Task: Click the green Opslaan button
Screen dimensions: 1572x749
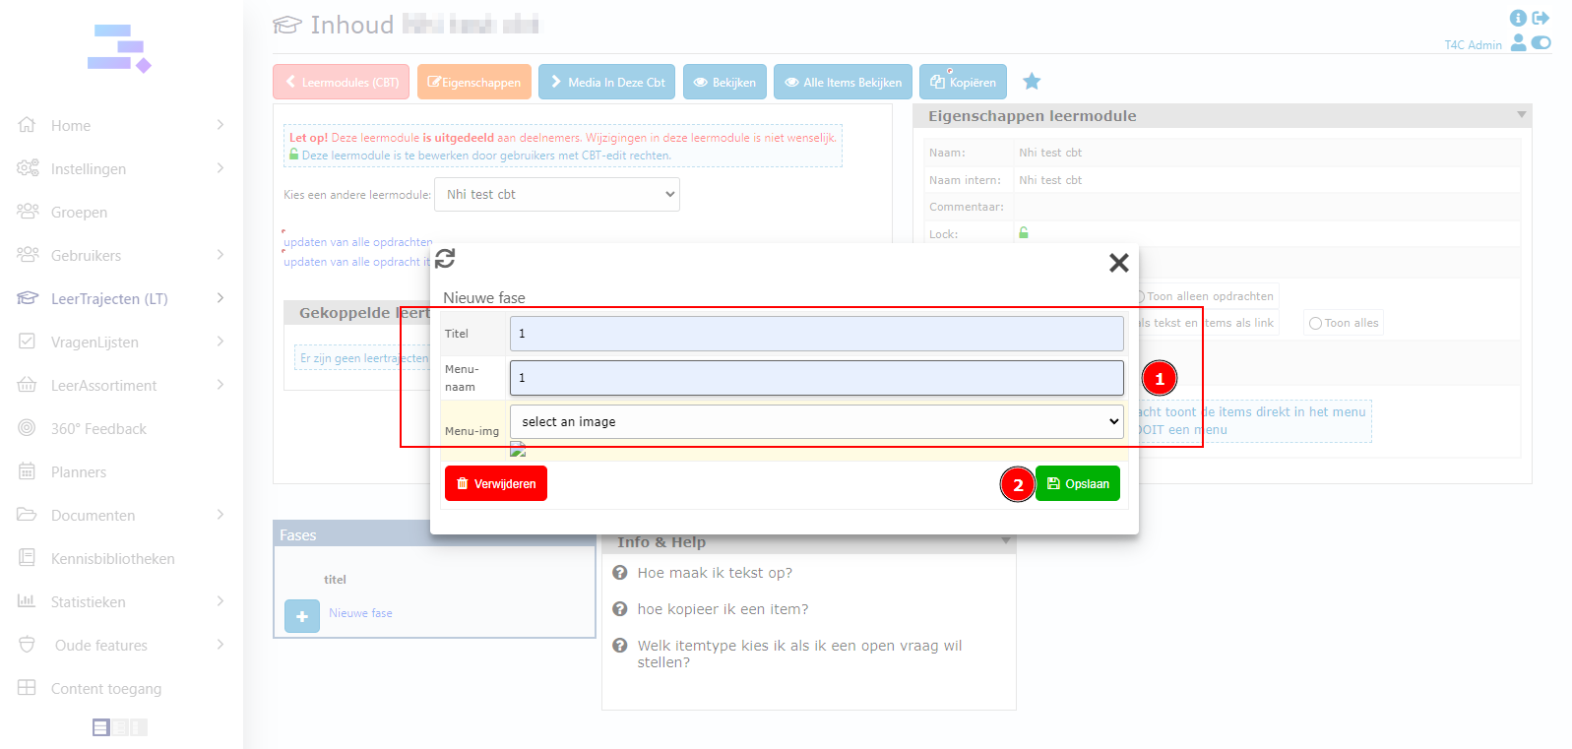Action: tap(1078, 483)
